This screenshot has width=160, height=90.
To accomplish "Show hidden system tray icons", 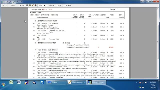I will click(x=137, y=82).
